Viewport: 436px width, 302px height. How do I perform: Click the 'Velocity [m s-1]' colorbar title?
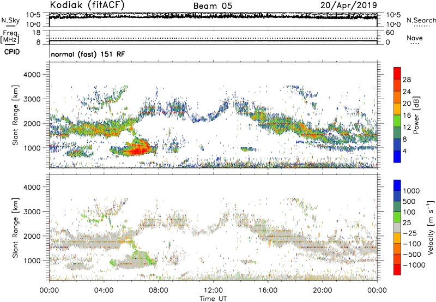[431, 227]
